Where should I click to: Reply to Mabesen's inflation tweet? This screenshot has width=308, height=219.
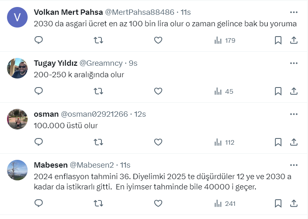38,203
